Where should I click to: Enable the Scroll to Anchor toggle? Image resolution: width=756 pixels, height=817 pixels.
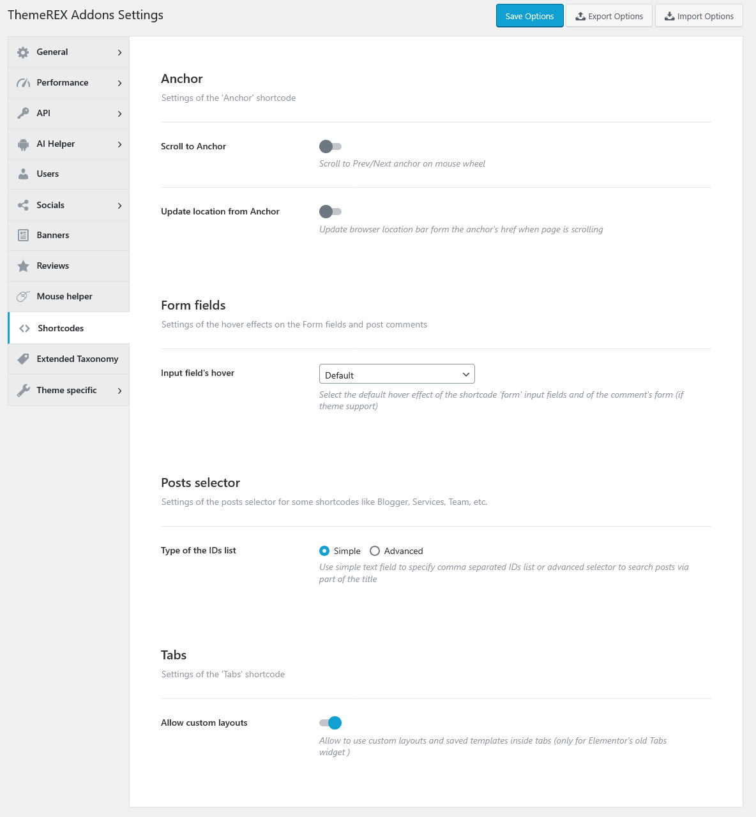click(x=330, y=146)
